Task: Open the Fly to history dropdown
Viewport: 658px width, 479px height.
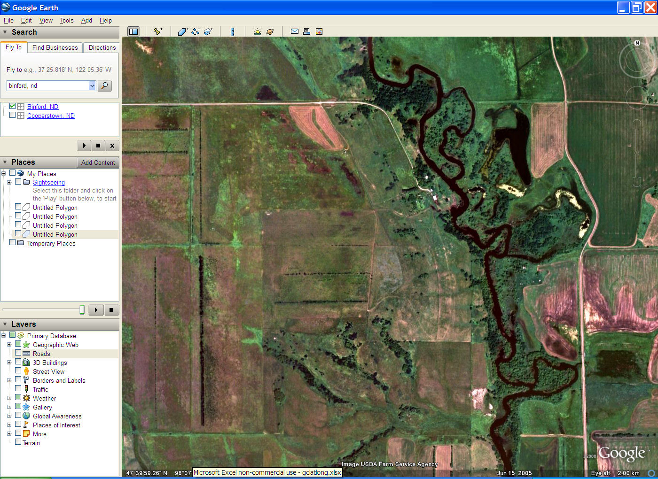Action: pyautogui.click(x=92, y=85)
